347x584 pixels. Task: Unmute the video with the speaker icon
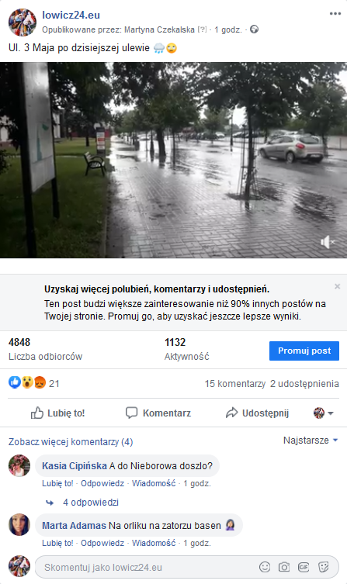(328, 242)
